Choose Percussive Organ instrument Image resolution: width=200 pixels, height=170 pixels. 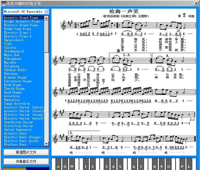tap(24, 81)
